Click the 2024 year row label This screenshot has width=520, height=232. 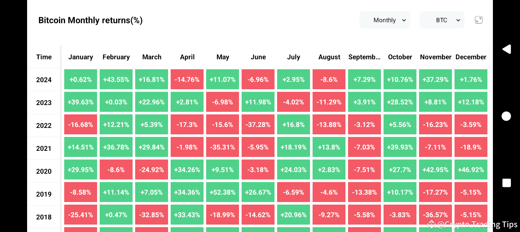[44, 80]
